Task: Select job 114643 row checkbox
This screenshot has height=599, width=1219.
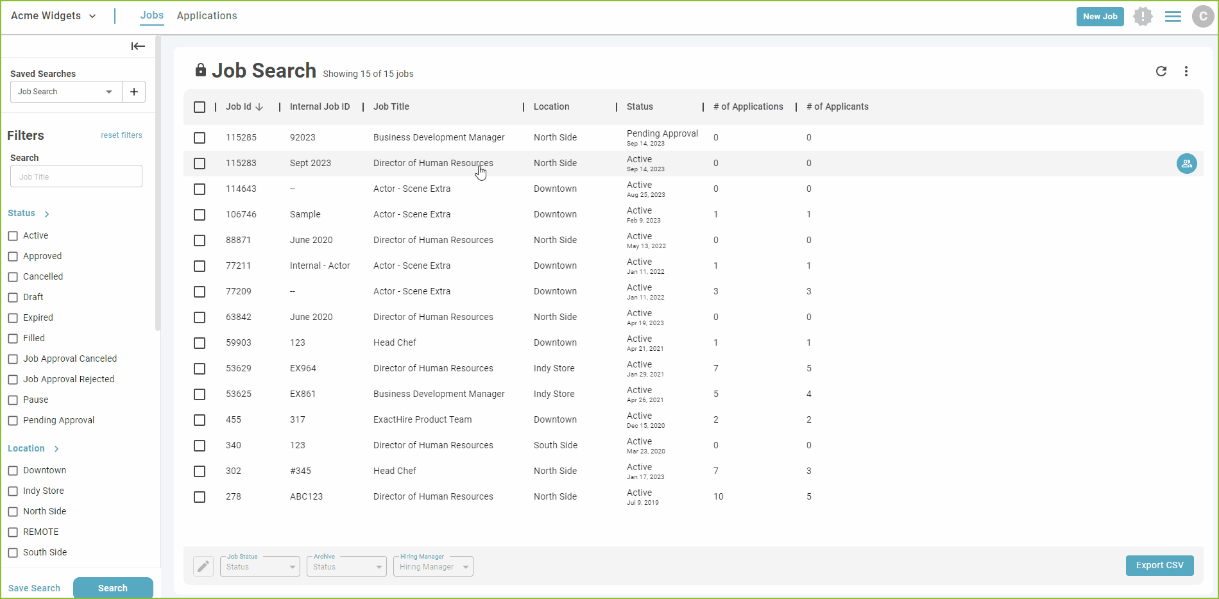Action: click(200, 189)
